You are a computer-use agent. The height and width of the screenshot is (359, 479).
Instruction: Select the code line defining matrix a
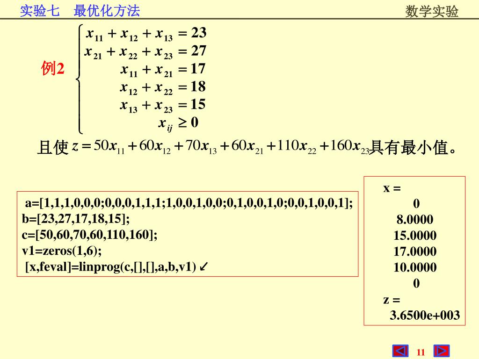coord(189,203)
